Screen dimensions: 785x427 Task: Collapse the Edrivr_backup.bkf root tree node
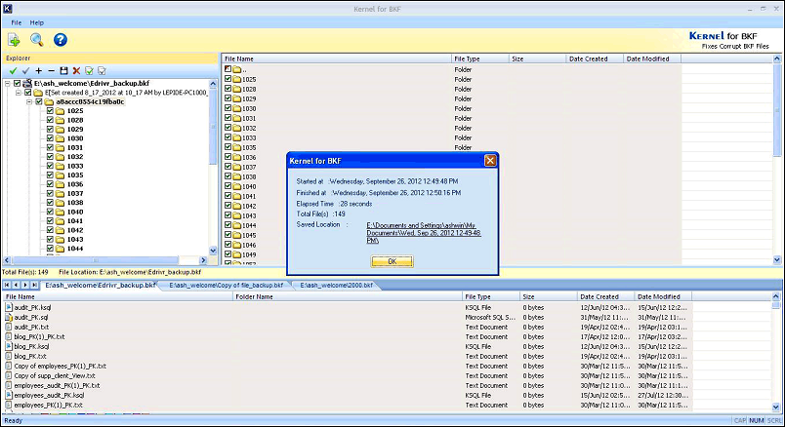[8, 84]
